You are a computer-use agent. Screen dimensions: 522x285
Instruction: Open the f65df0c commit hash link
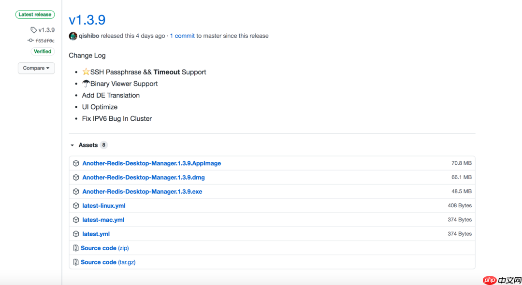click(45, 41)
